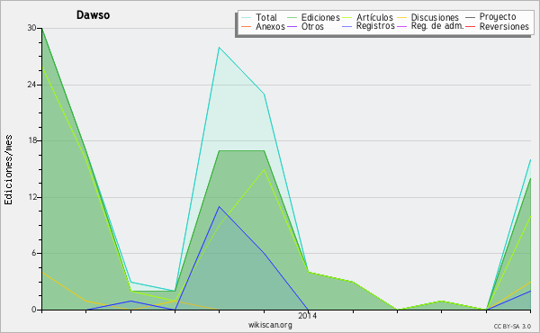Screen dimensions: 540x333
Task: Click the Proyecto legend entry
Action: (498, 17)
